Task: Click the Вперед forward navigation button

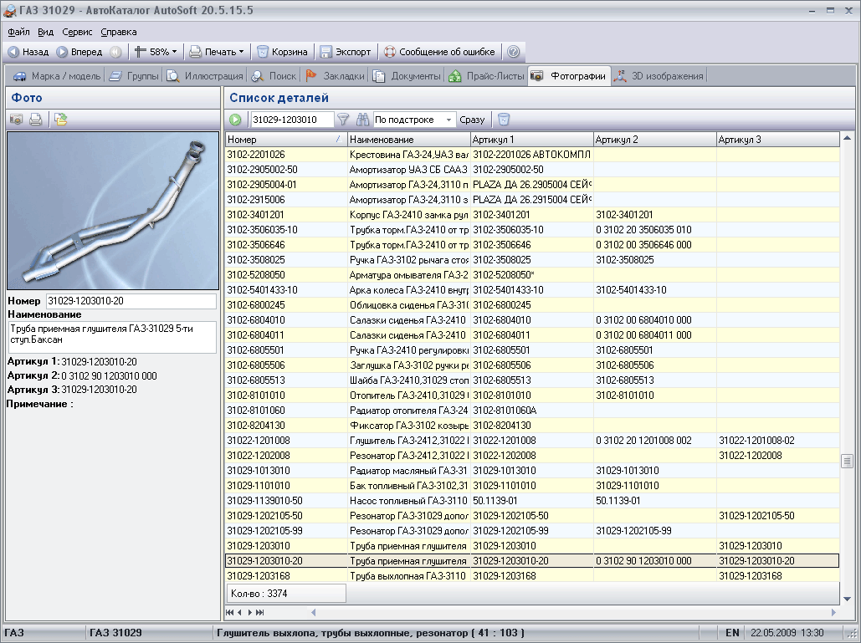Action: point(80,52)
